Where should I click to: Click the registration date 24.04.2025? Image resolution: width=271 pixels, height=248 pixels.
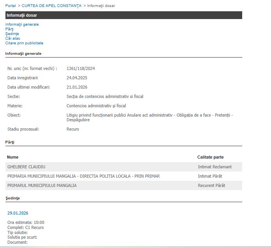77,78
